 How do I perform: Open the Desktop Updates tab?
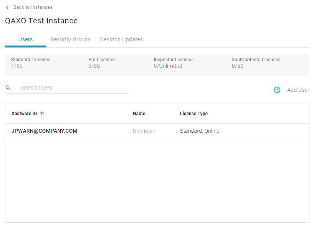coord(121,39)
